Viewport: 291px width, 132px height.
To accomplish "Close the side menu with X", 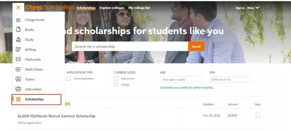I will coord(18,8).
